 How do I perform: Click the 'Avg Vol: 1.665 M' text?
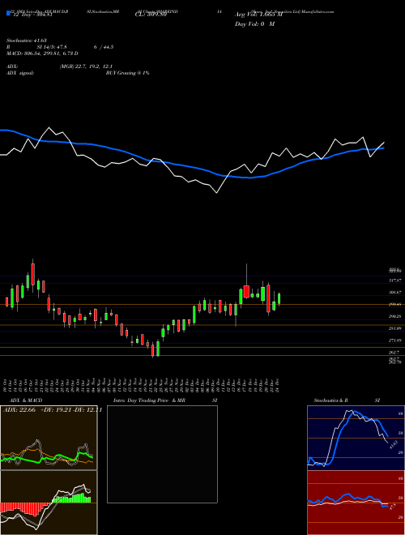coord(258,15)
